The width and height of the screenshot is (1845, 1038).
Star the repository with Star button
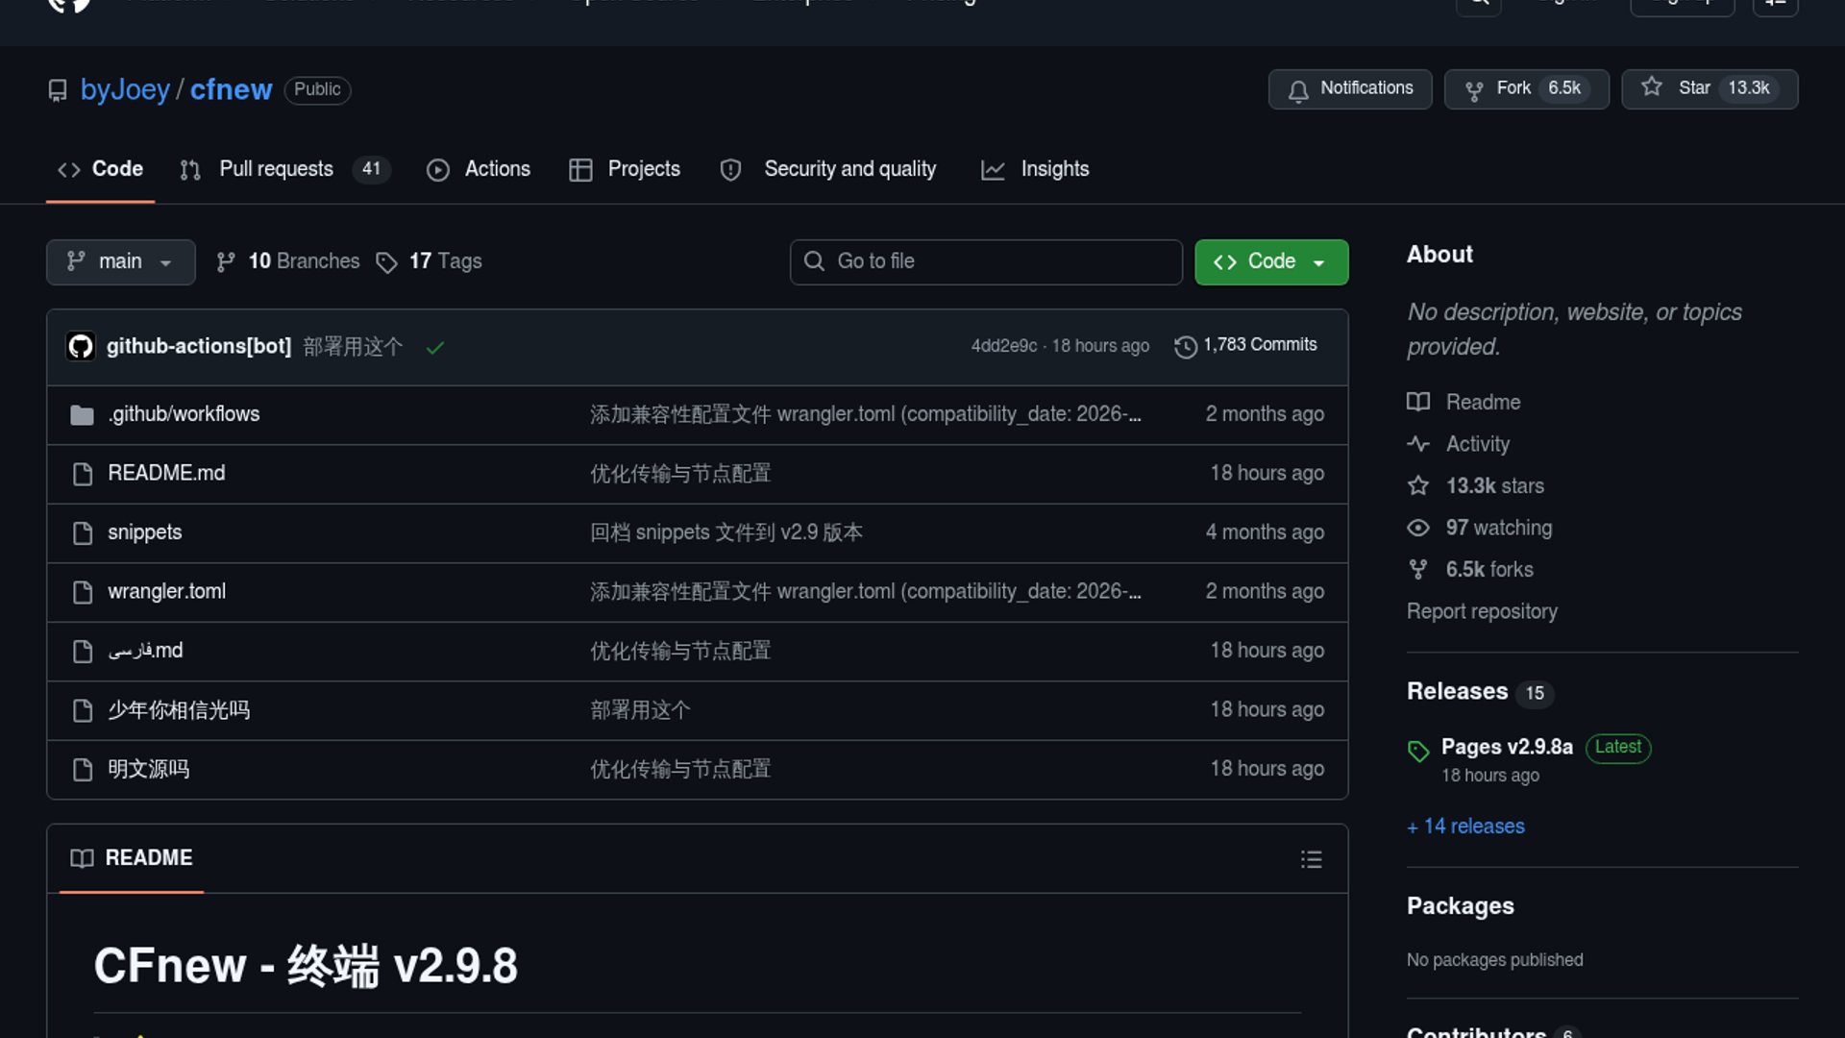pyautogui.click(x=1710, y=88)
